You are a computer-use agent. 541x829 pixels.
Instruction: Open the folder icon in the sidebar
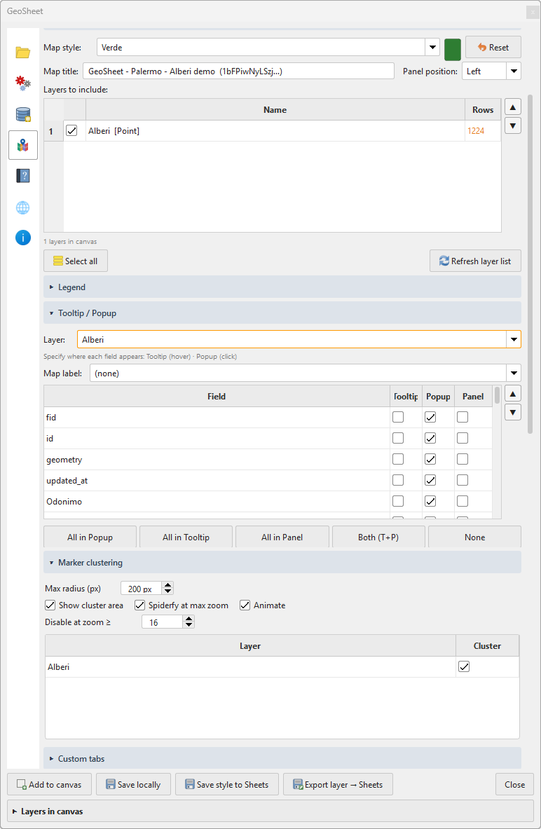pos(22,52)
